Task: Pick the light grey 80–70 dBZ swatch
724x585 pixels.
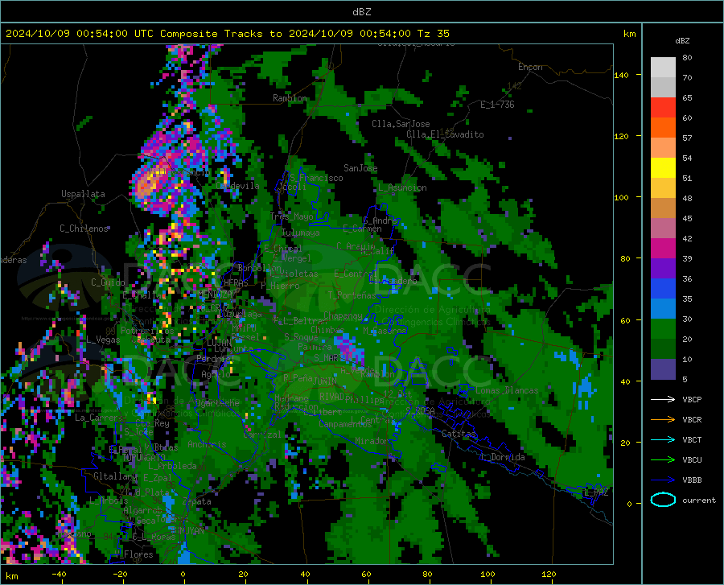Action: (x=663, y=67)
